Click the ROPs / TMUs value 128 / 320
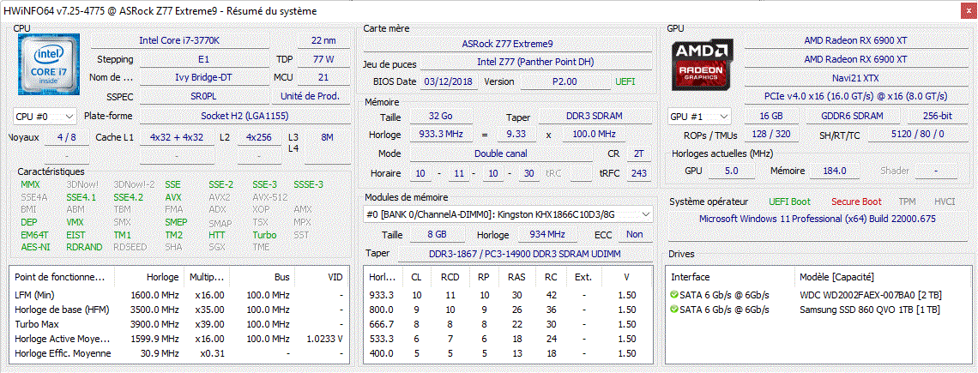This screenshot has width=978, height=373. [772, 135]
